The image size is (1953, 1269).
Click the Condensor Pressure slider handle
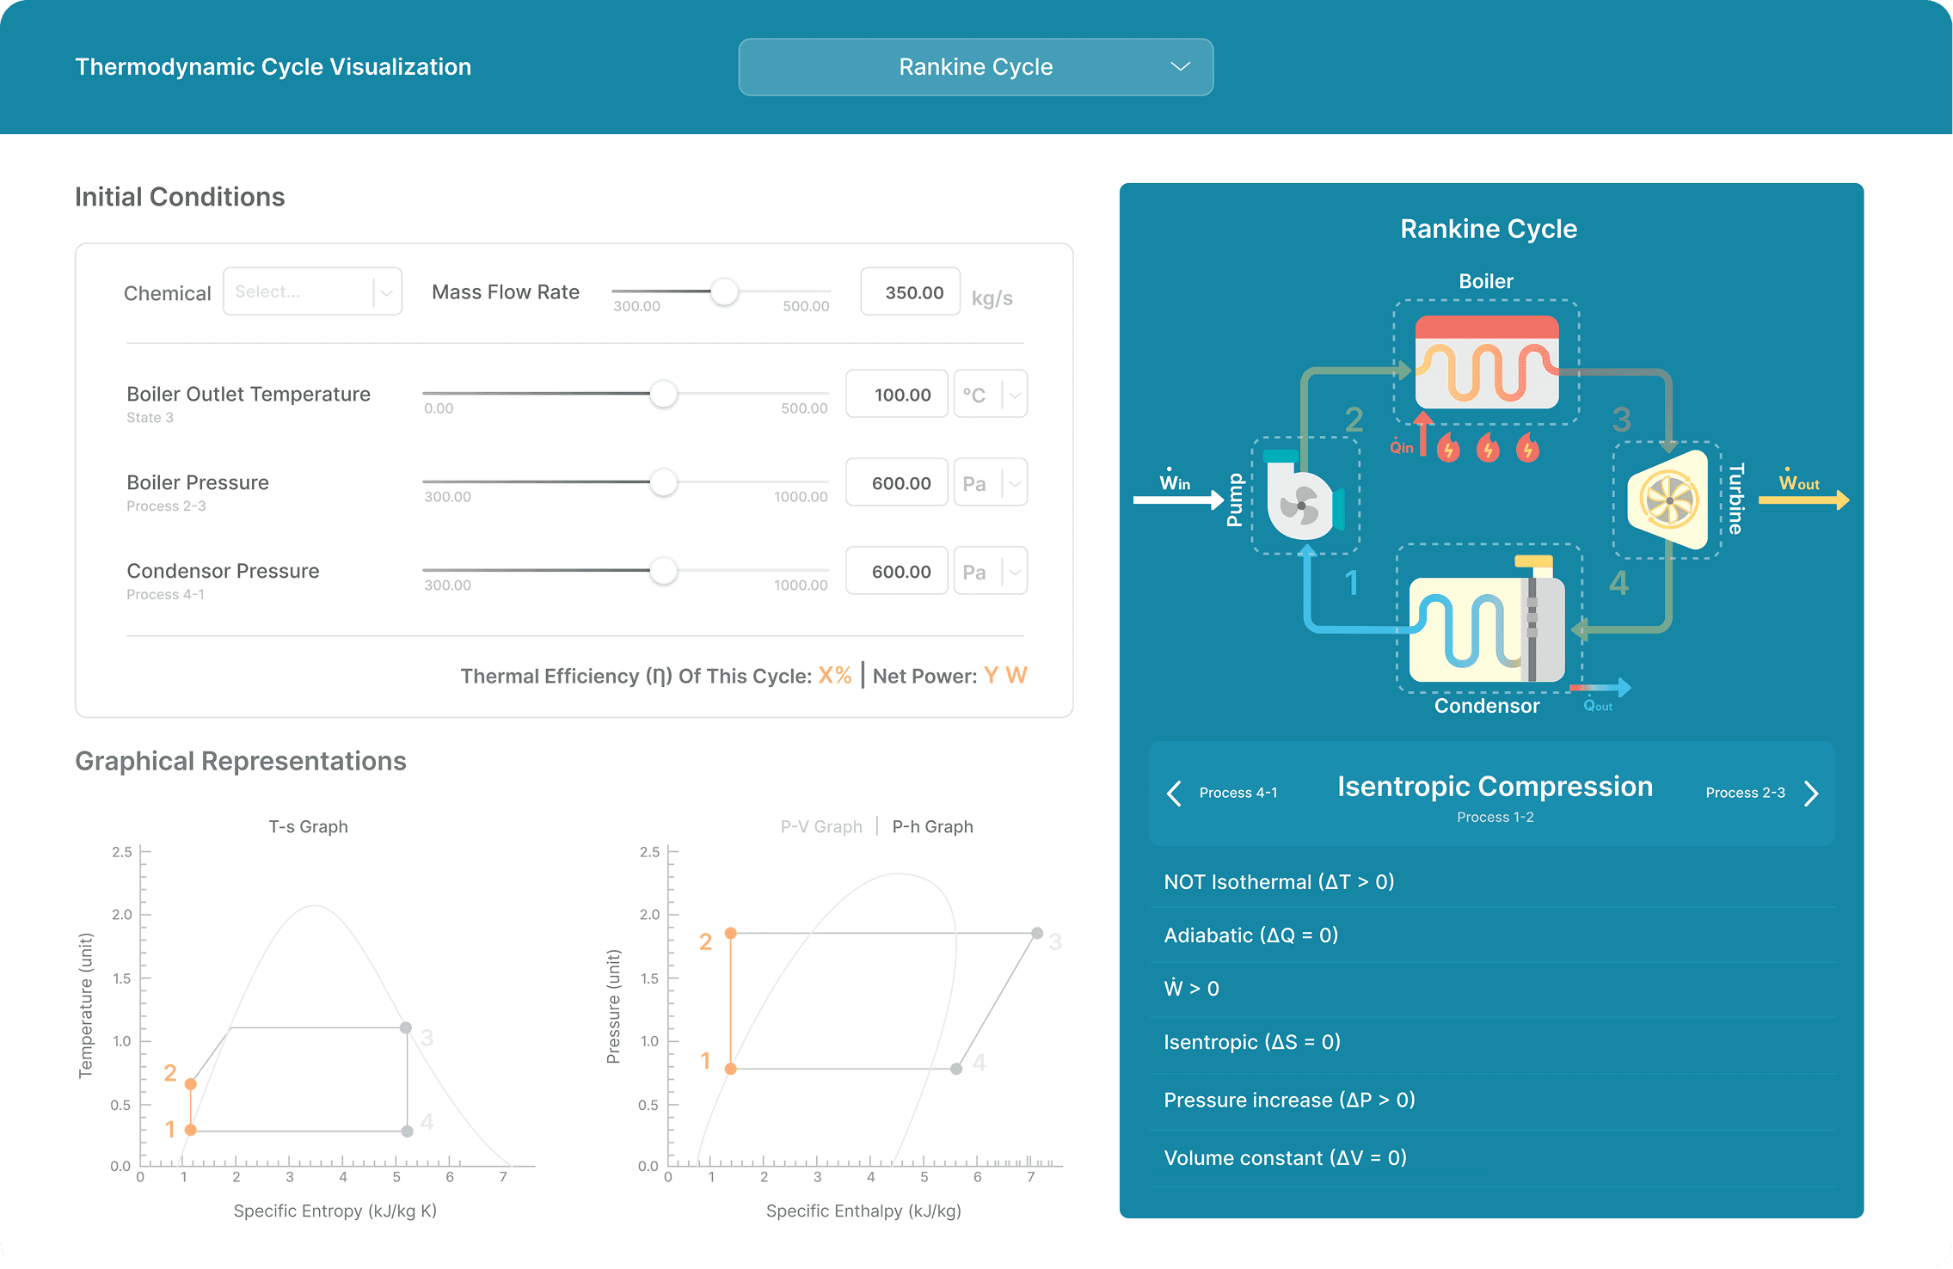click(x=663, y=571)
